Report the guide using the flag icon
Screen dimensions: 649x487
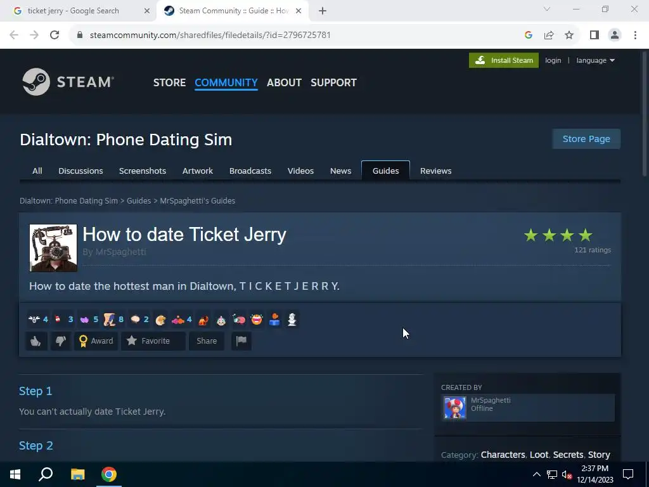[x=241, y=341]
